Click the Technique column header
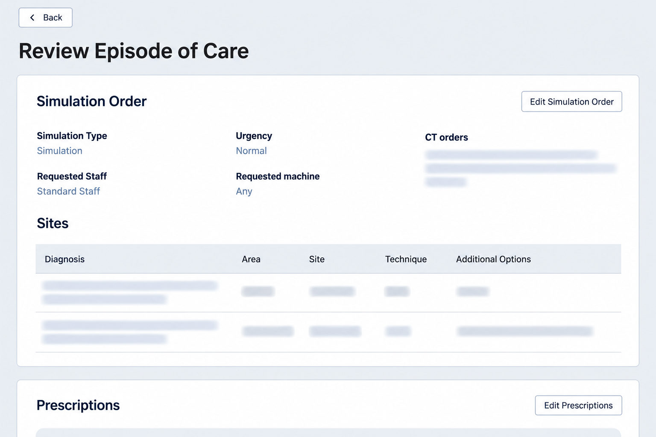The image size is (656, 437). [406, 259]
